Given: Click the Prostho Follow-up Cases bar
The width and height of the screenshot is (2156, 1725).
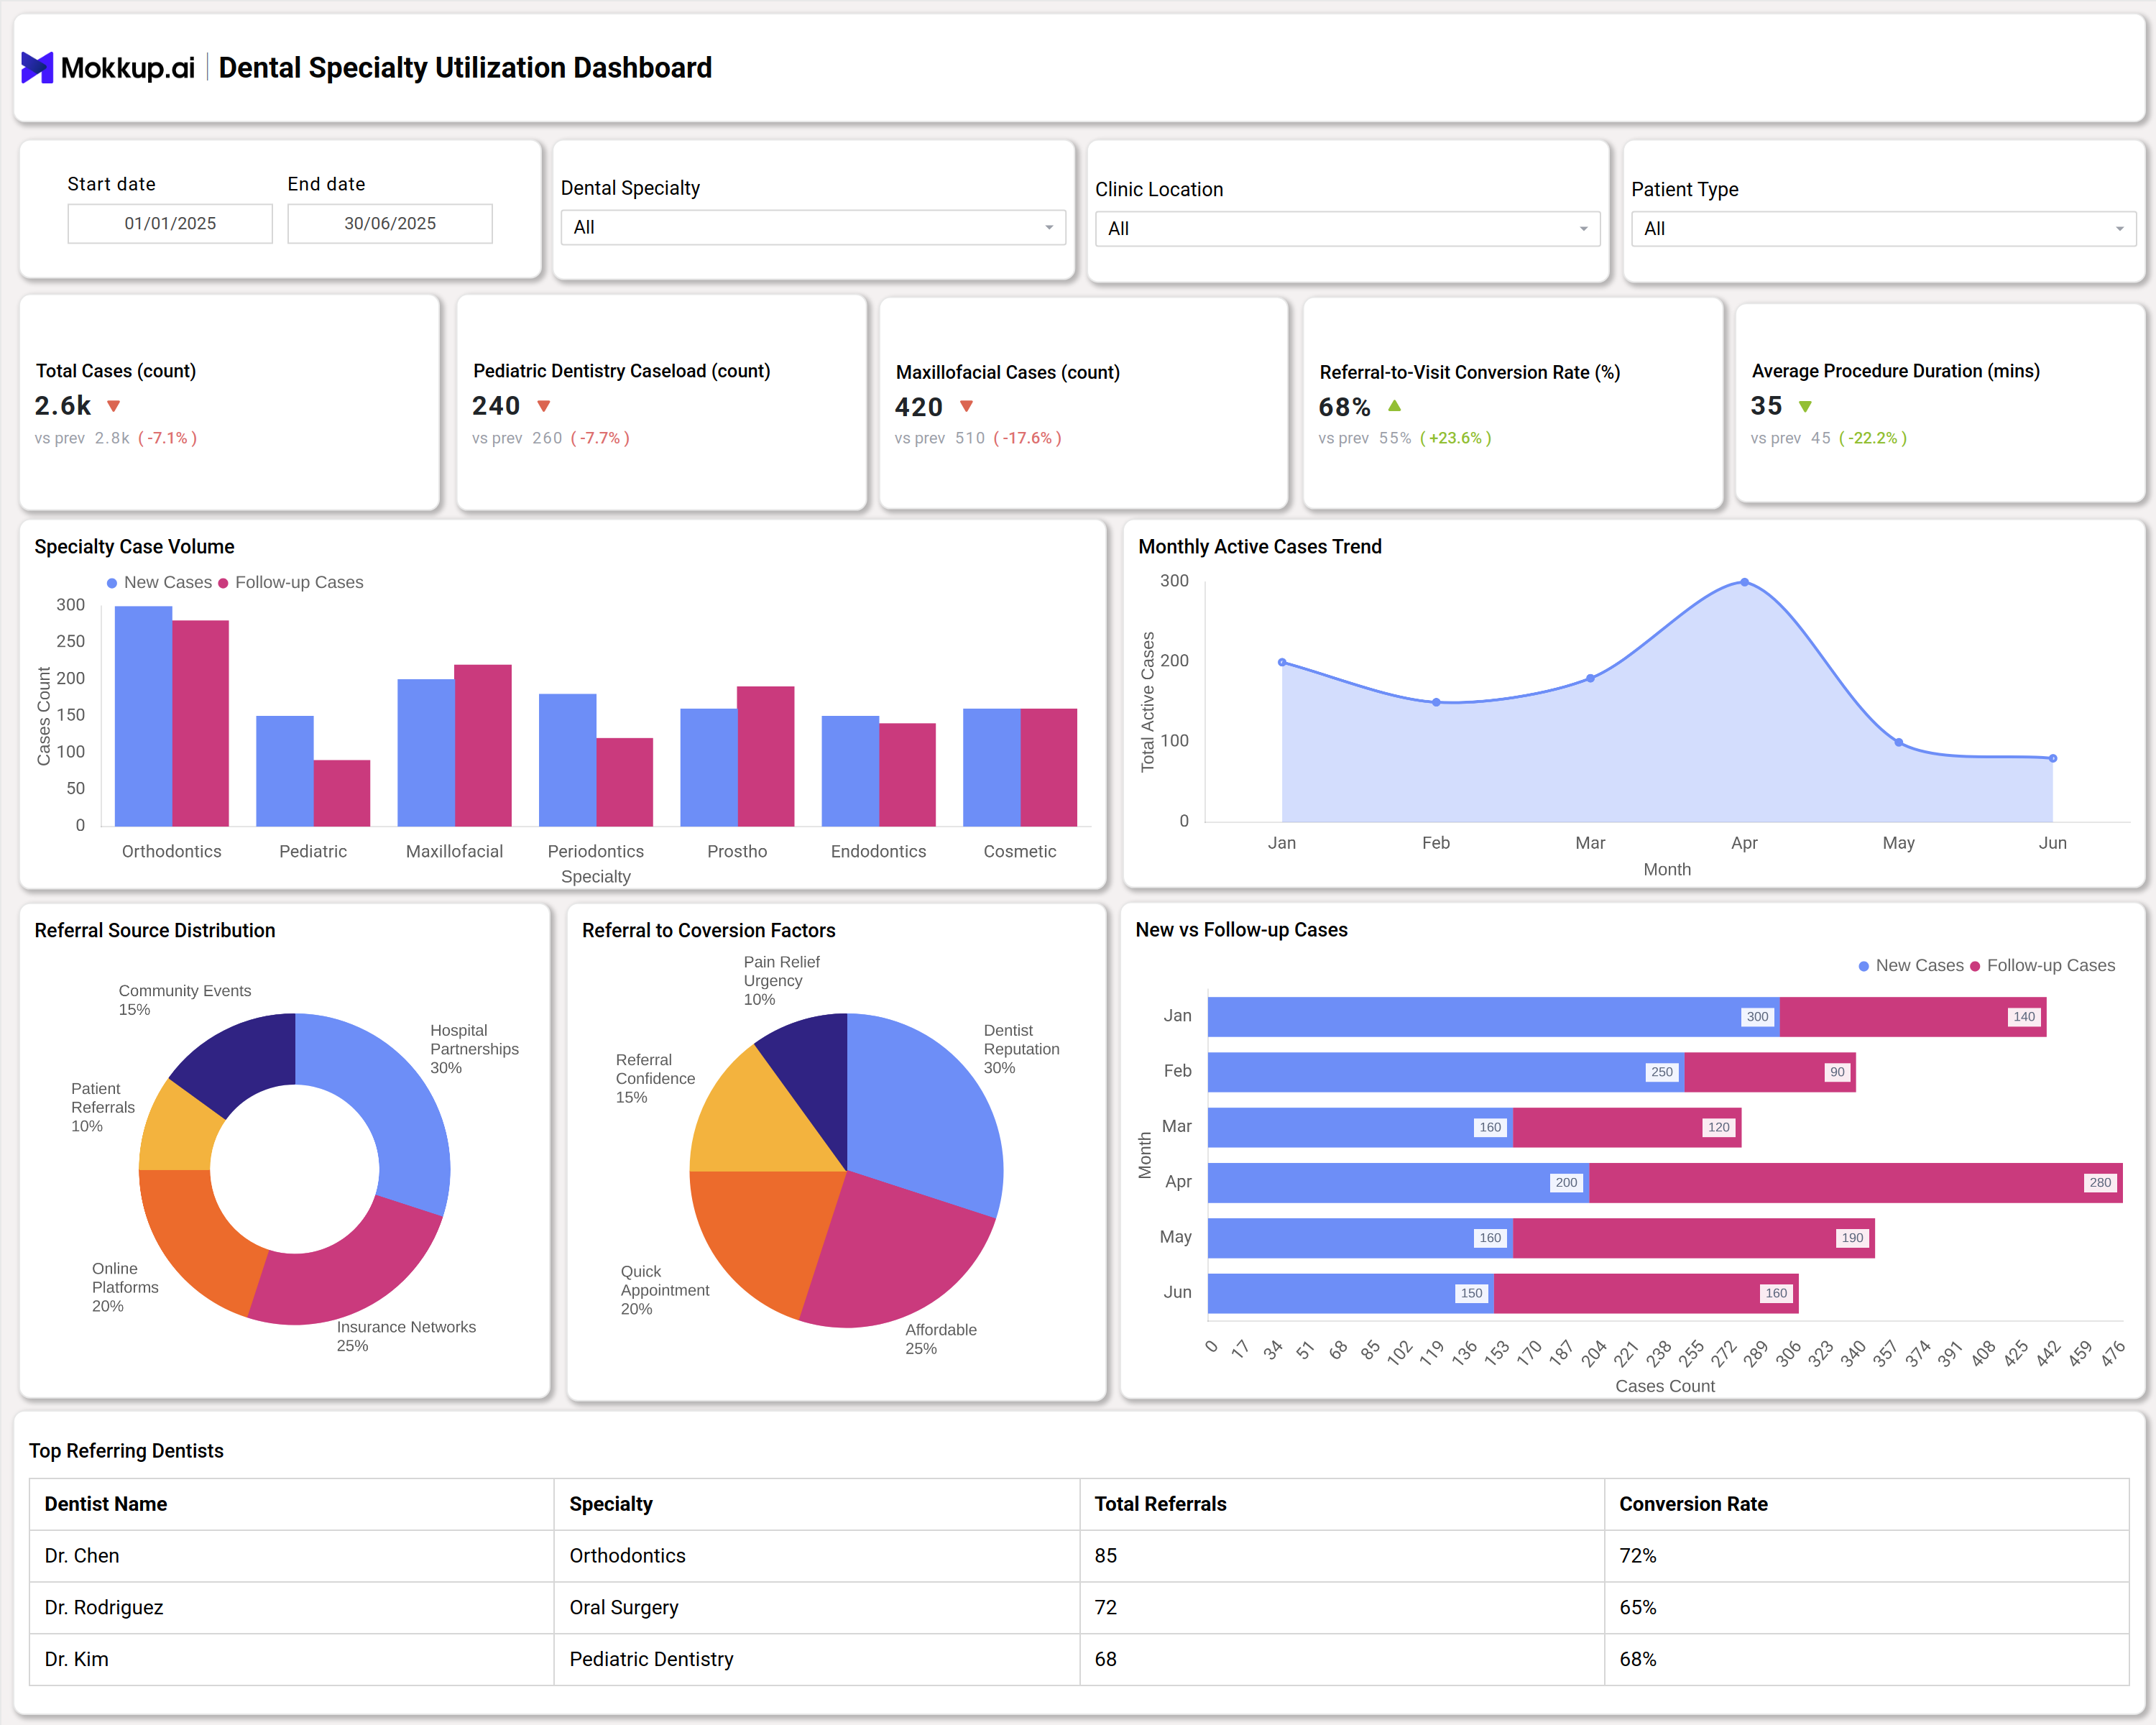Looking at the screenshot, I should (x=766, y=756).
